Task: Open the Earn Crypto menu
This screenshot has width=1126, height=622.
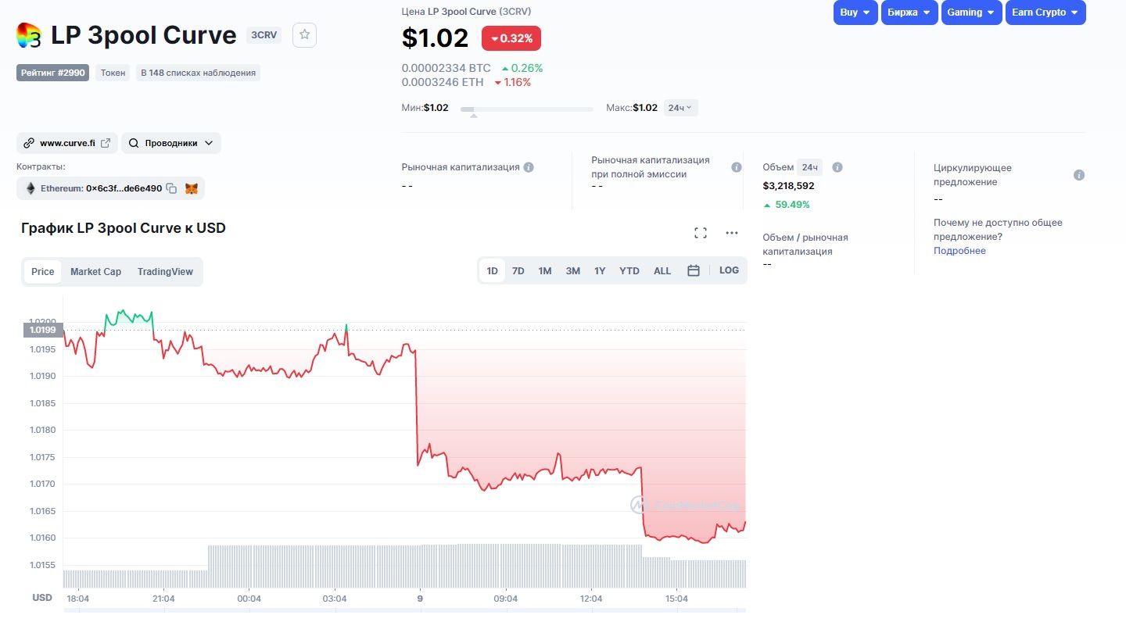Action: click(x=1045, y=13)
